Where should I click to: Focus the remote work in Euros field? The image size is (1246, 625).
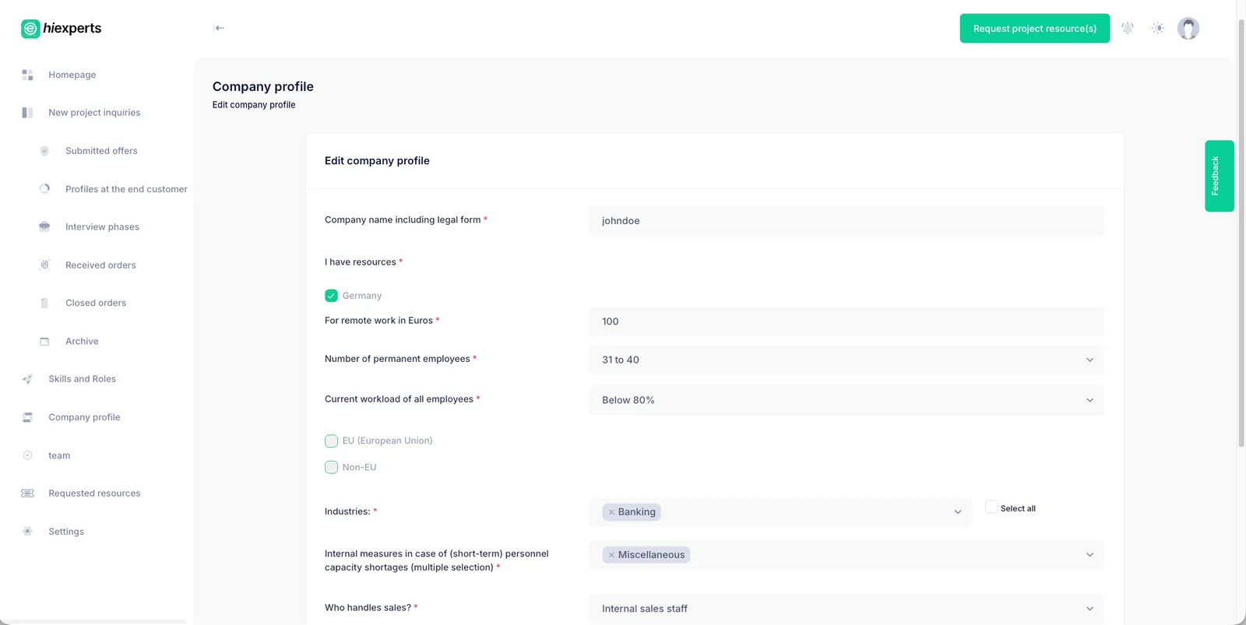(846, 321)
